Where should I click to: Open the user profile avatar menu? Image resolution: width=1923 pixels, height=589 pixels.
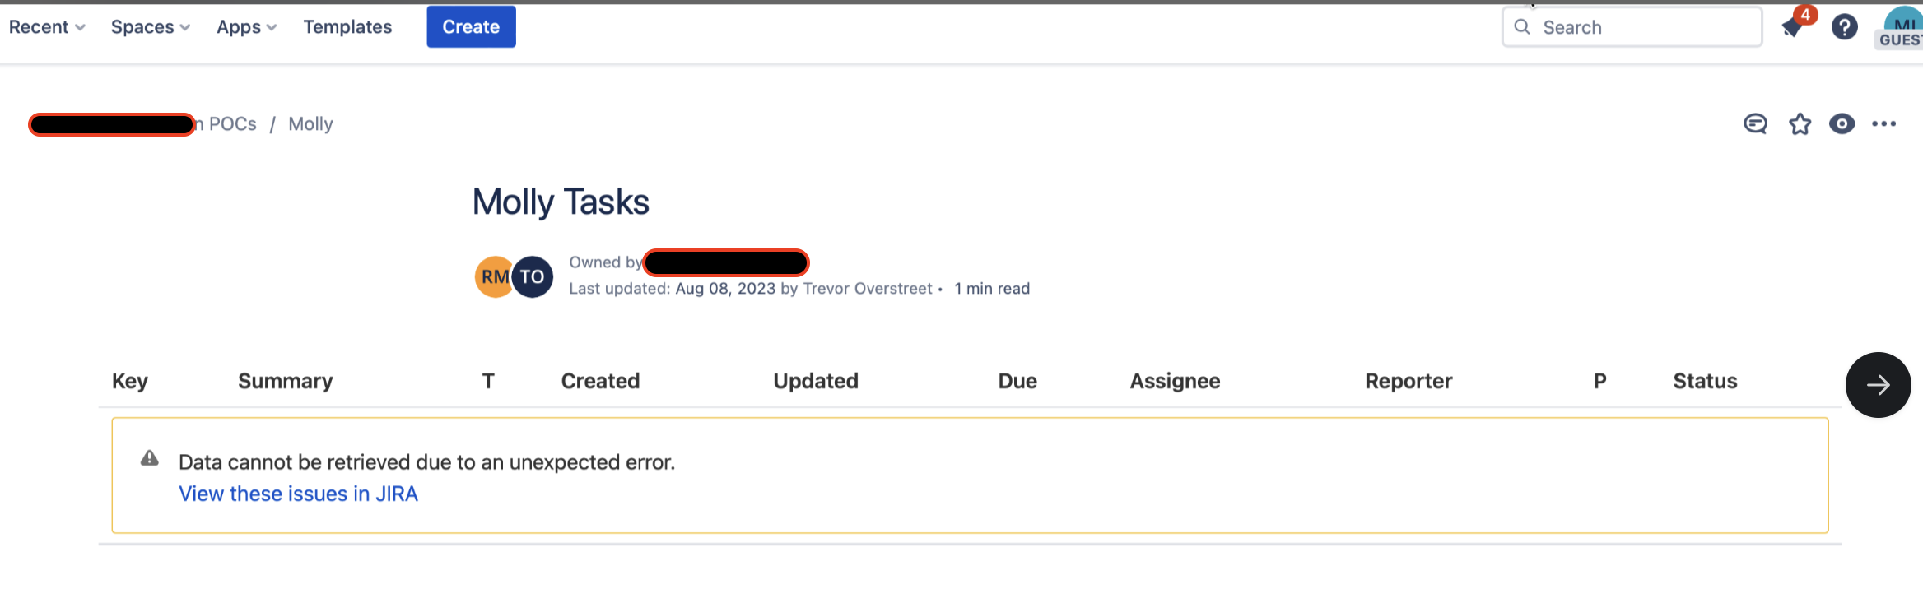click(x=1902, y=27)
